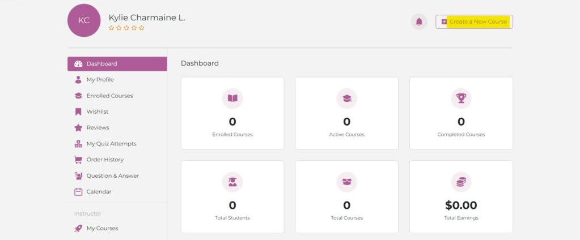Click the Active Courses graduation cap icon
This screenshot has height=240, width=580.
point(346,98)
